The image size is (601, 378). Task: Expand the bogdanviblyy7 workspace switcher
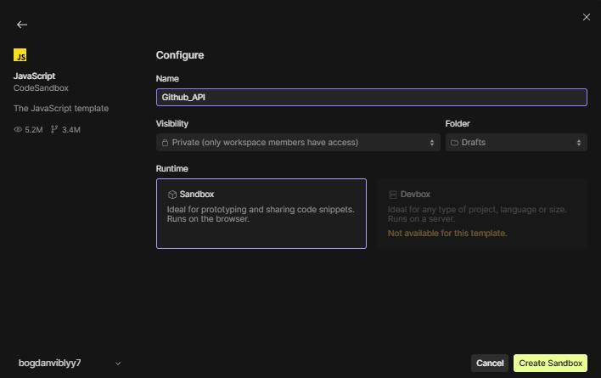(68, 363)
